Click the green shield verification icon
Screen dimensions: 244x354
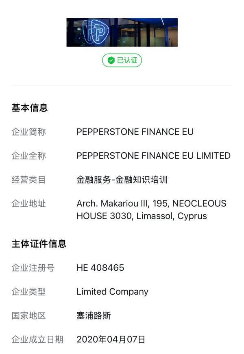tap(111, 60)
